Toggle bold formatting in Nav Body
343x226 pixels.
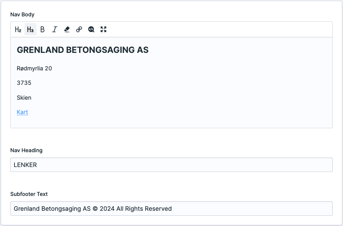click(x=43, y=29)
